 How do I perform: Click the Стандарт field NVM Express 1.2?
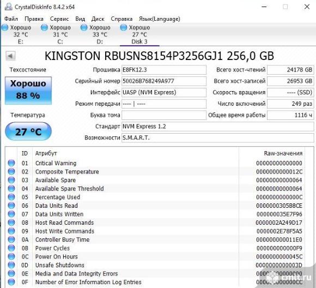click(217, 127)
